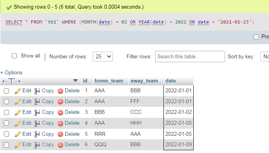The height and width of the screenshot is (153, 269).
Task: Click Edit link for row 5
Action: (x=27, y=134)
